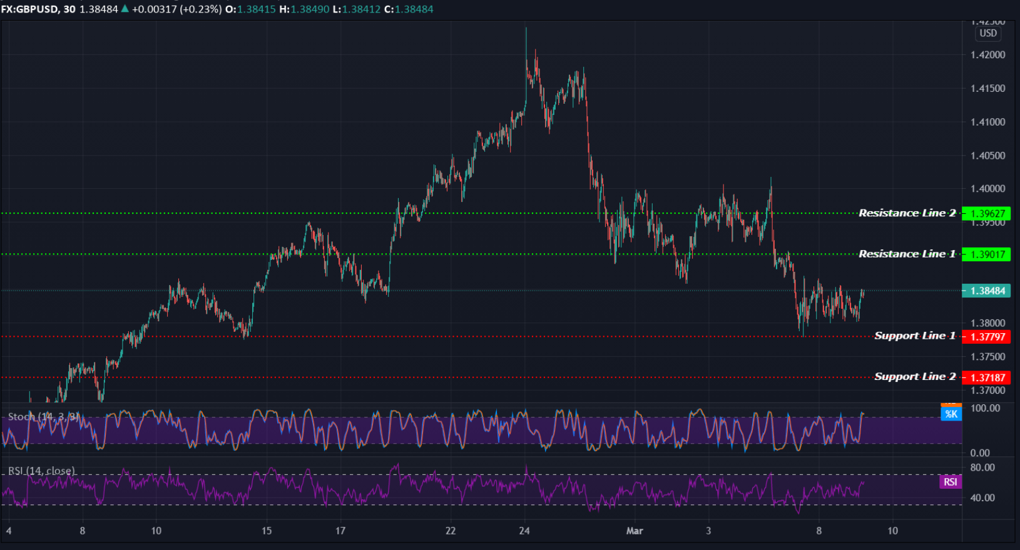This screenshot has width=1020, height=550.
Task: Click the 1.37797 red price tag
Action: point(986,337)
